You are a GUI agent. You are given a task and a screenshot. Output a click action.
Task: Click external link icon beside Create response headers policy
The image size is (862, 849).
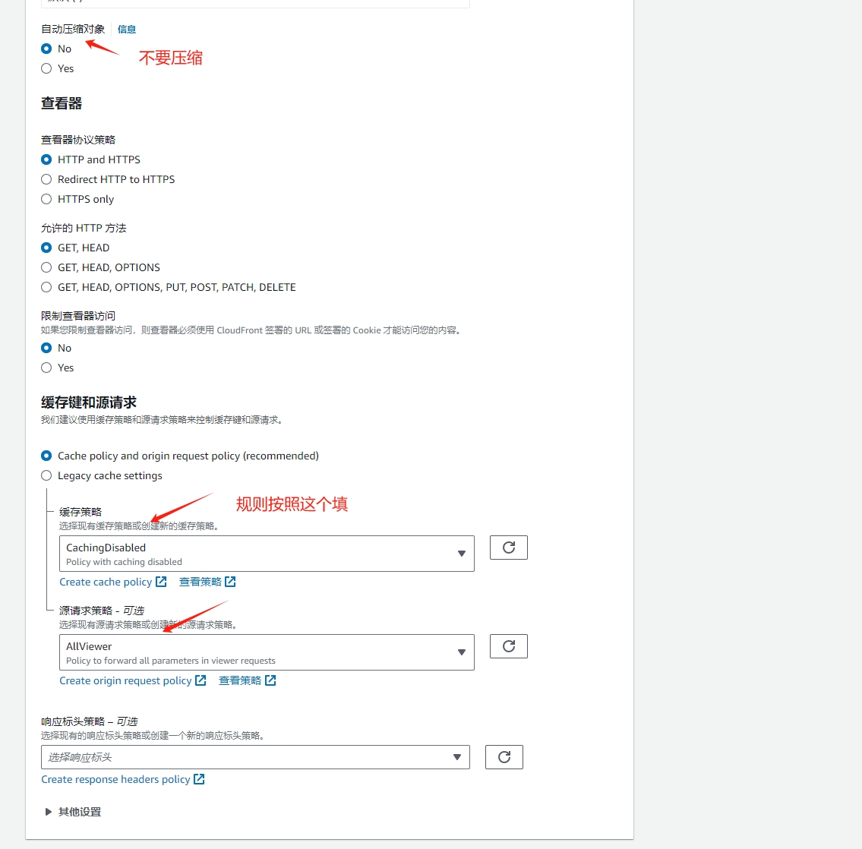pyautogui.click(x=199, y=779)
